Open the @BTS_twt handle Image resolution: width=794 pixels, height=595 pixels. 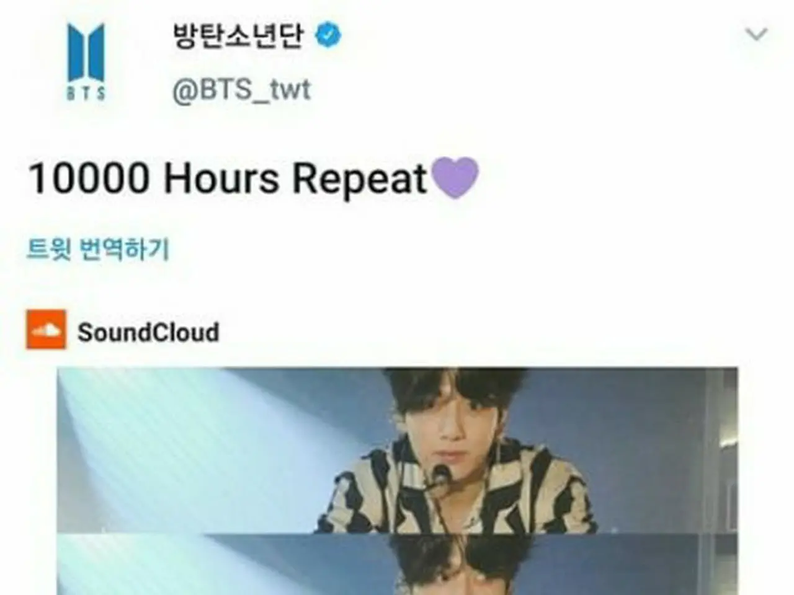[x=241, y=90]
